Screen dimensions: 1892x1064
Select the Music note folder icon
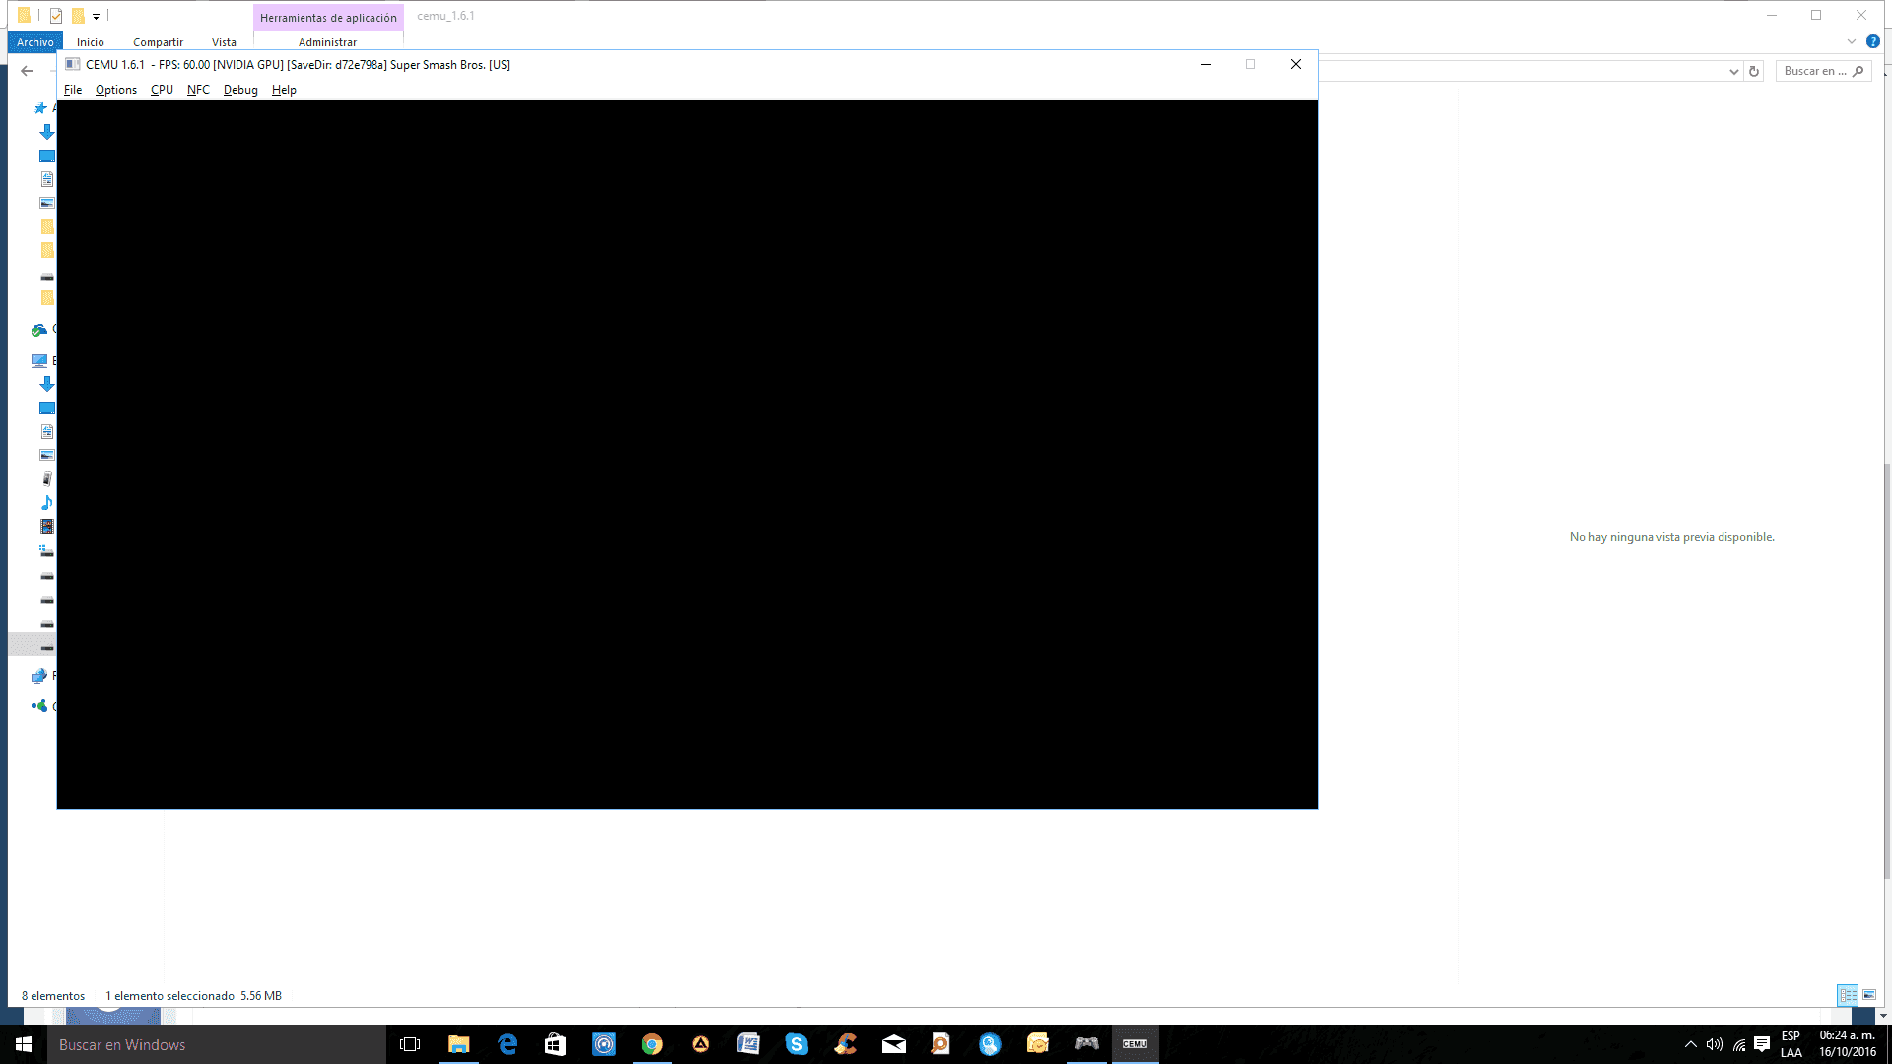tap(47, 502)
